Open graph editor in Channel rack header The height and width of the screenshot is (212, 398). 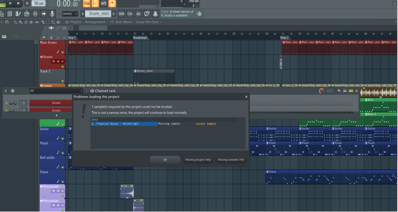coord(345,91)
